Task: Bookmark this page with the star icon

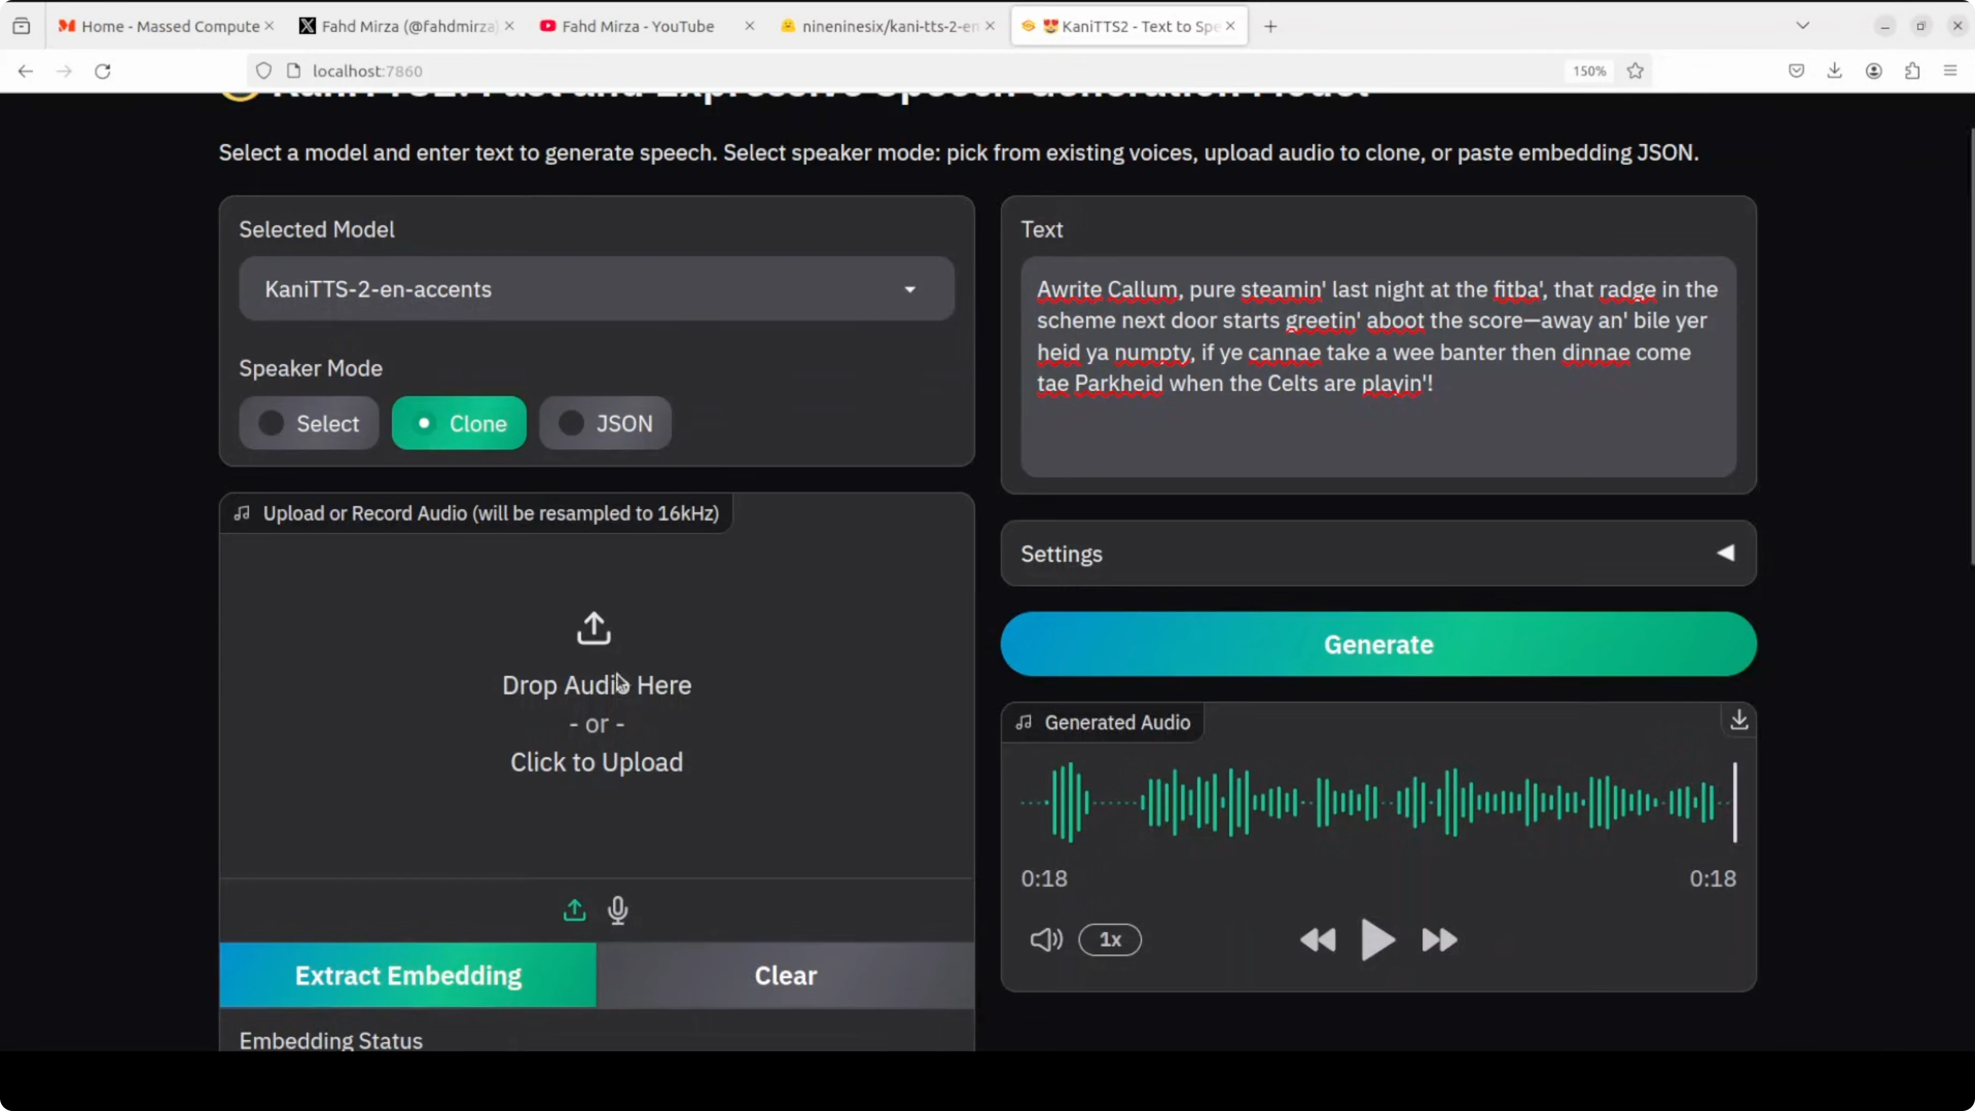Action: (1635, 70)
